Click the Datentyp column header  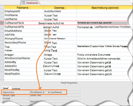point(60,8)
